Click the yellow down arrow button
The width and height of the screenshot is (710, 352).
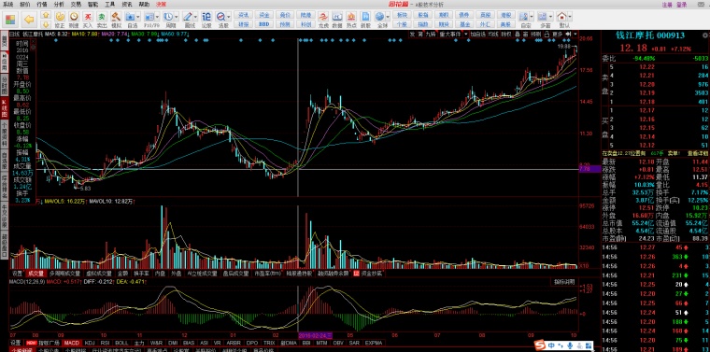click(x=46, y=24)
